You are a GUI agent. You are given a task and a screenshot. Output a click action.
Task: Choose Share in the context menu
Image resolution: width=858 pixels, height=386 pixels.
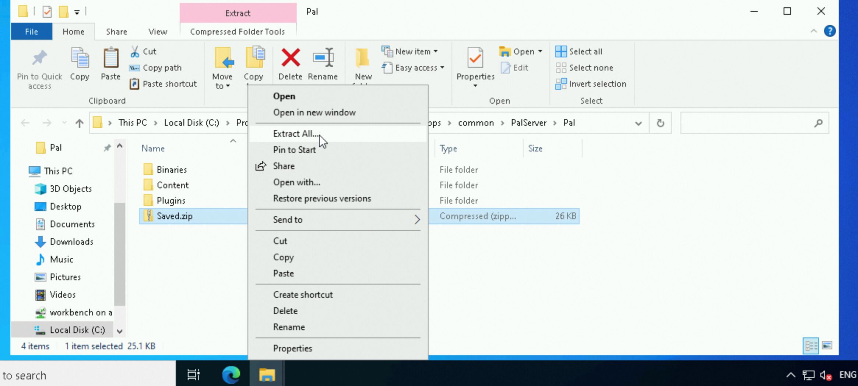pos(338,166)
